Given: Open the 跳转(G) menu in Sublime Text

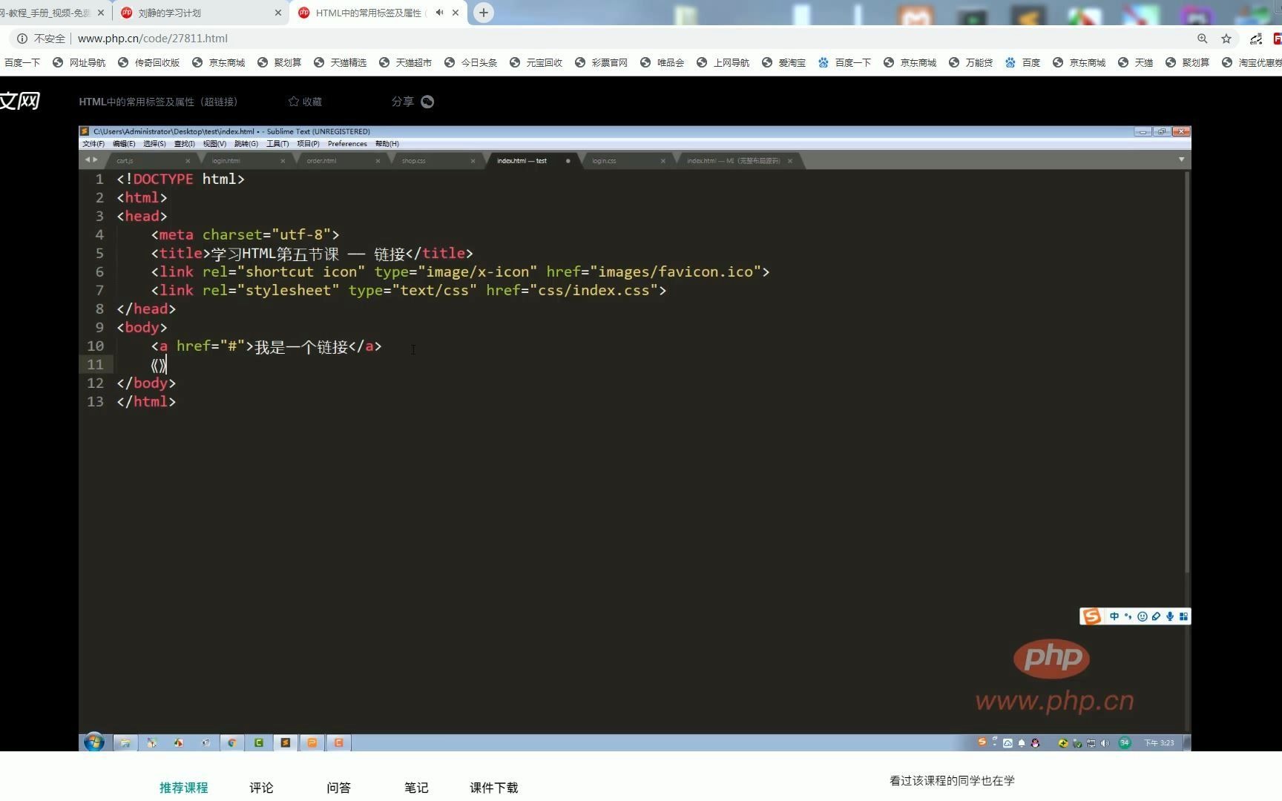Looking at the screenshot, I should pyautogui.click(x=246, y=144).
